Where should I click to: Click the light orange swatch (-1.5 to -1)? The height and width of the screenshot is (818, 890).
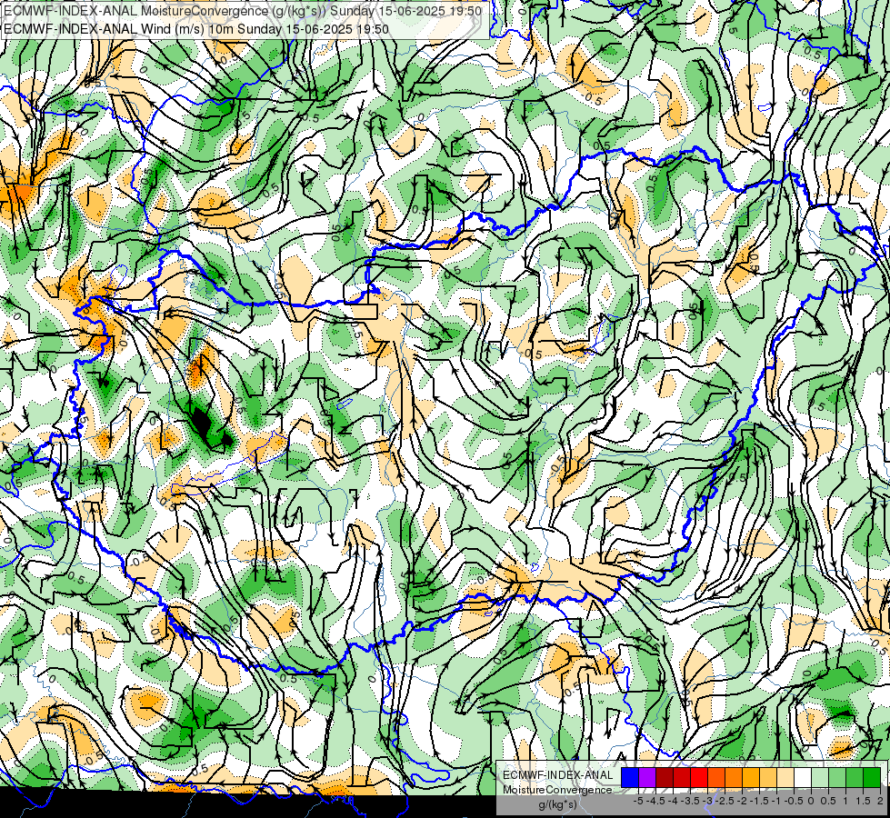pyautogui.click(x=768, y=777)
